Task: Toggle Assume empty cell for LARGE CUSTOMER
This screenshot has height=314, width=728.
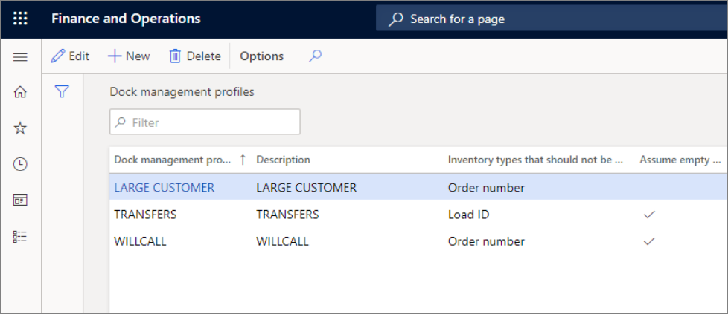Action: point(680,187)
